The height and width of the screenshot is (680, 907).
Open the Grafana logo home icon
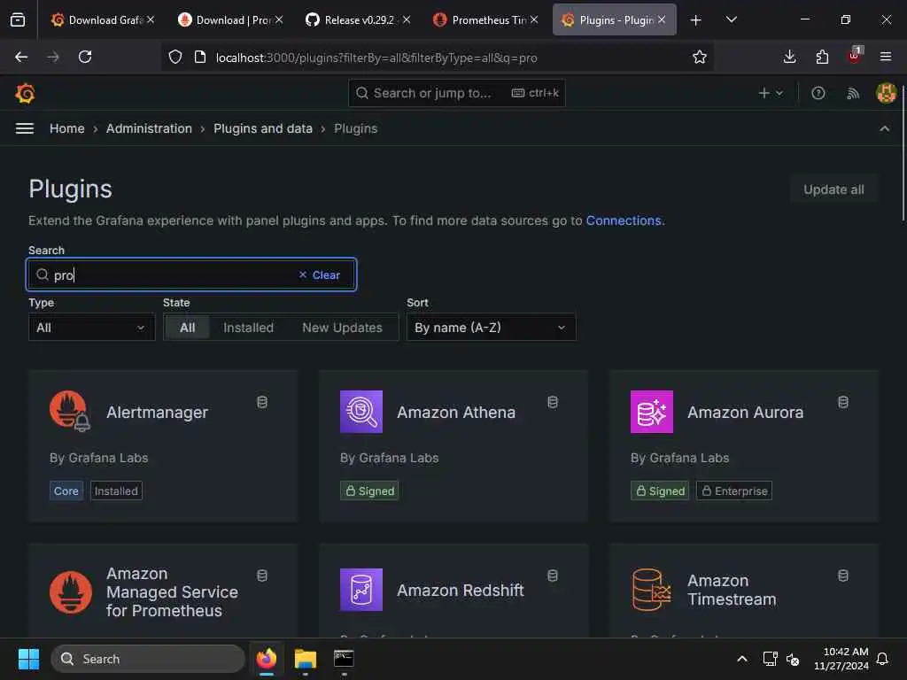25,93
